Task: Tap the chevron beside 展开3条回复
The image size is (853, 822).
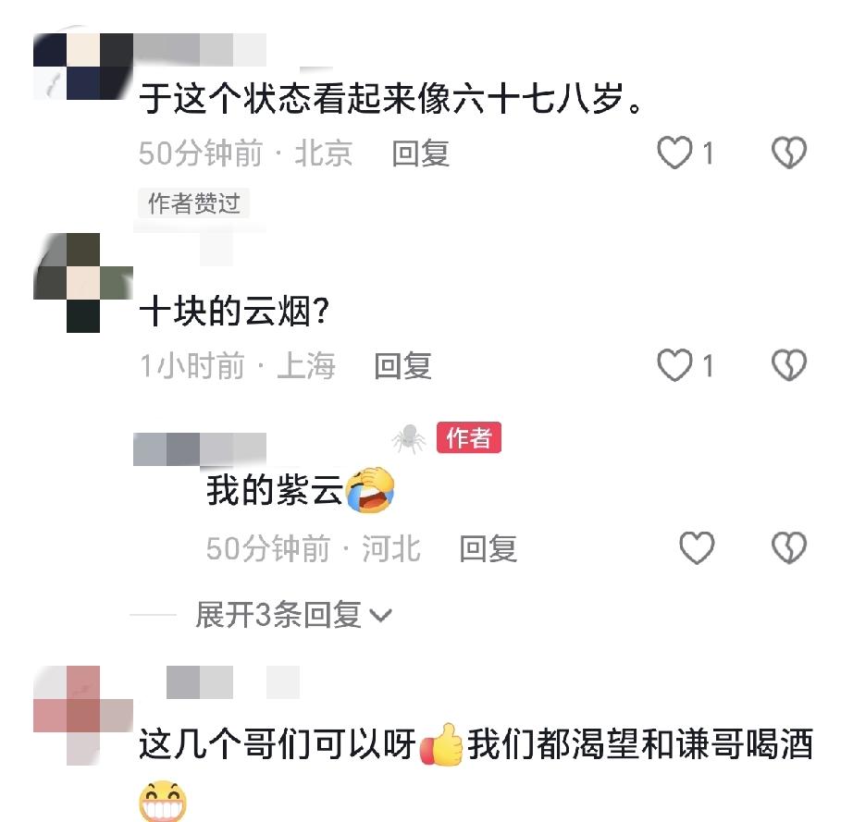Action: coord(380,616)
